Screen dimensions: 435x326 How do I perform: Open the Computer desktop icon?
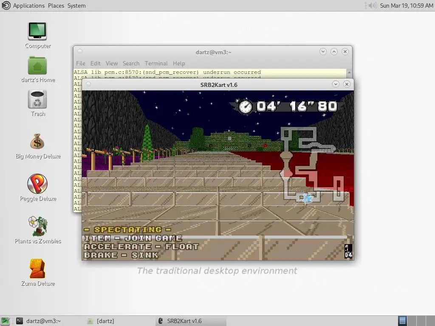click(x=37, y=31)
